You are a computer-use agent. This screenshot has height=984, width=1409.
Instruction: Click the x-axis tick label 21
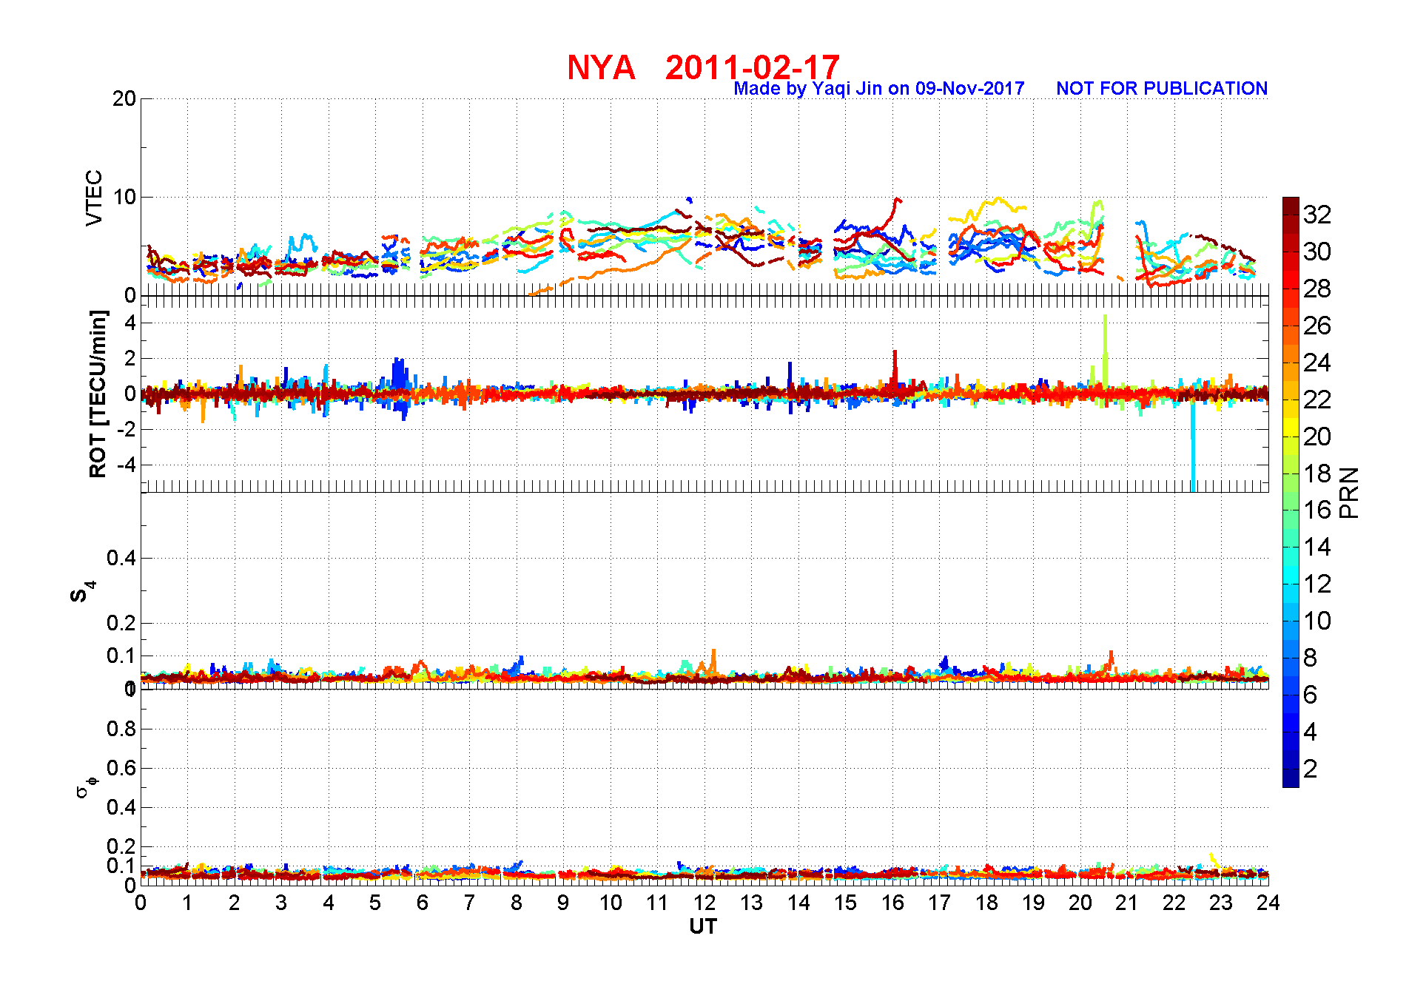(x=1127, y=903)
